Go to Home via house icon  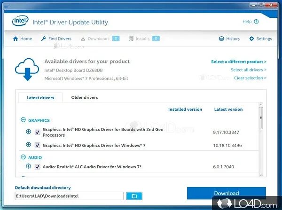(x=16, y=39)
